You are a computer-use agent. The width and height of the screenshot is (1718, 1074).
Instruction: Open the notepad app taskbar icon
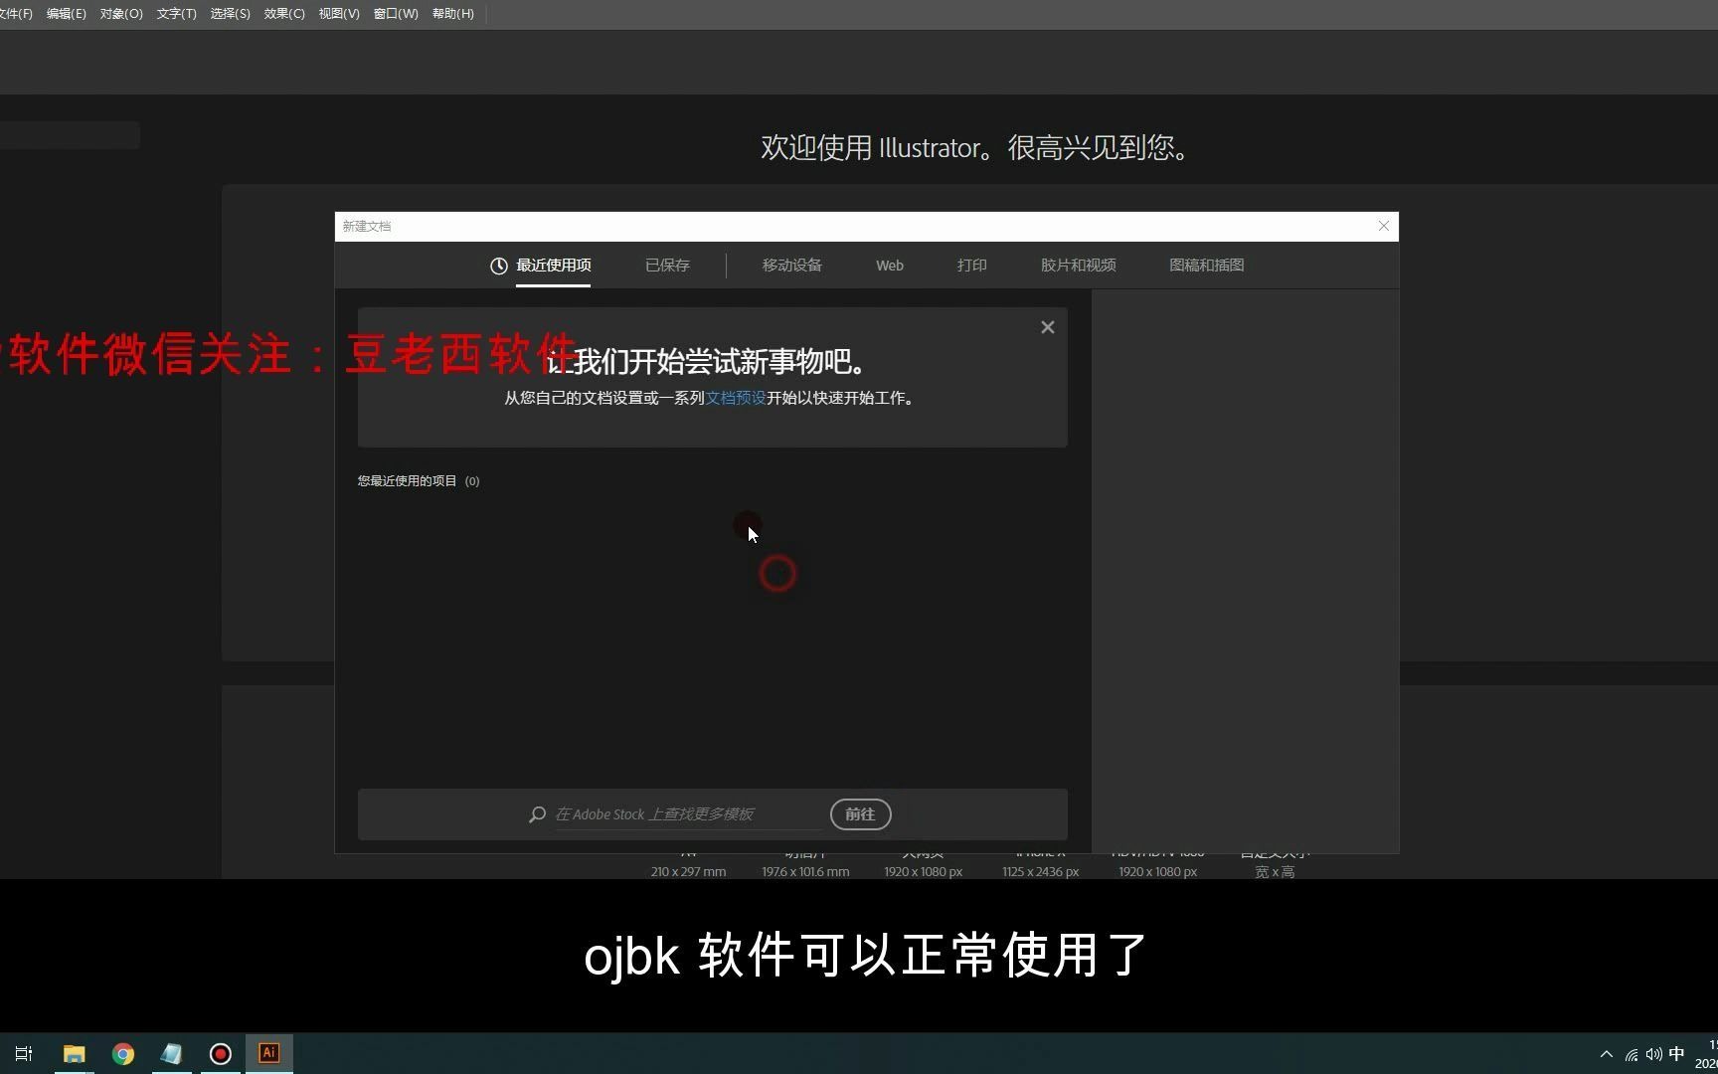[x=172, y=1054]
